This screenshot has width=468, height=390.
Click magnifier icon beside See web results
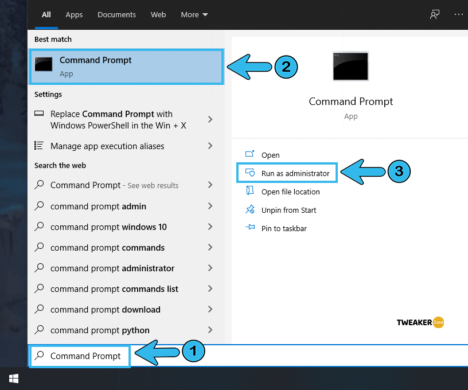tap(39, 185)
